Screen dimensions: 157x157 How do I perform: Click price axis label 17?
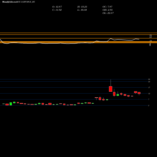tap(149, 88)
